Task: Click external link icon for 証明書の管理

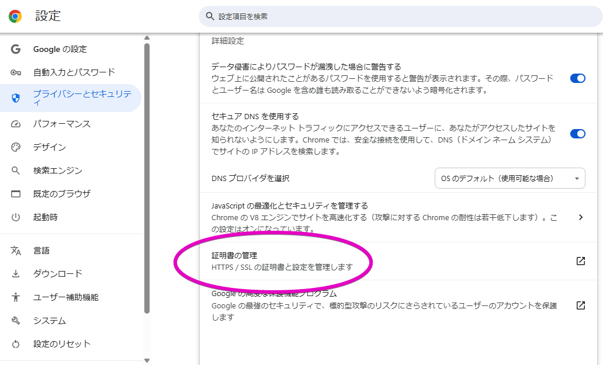Action: 581,261
